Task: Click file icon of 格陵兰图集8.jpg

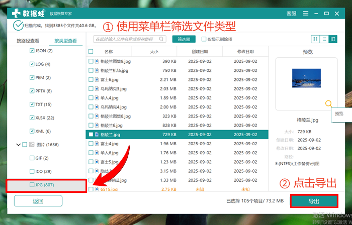Action: tap(97, 117)
